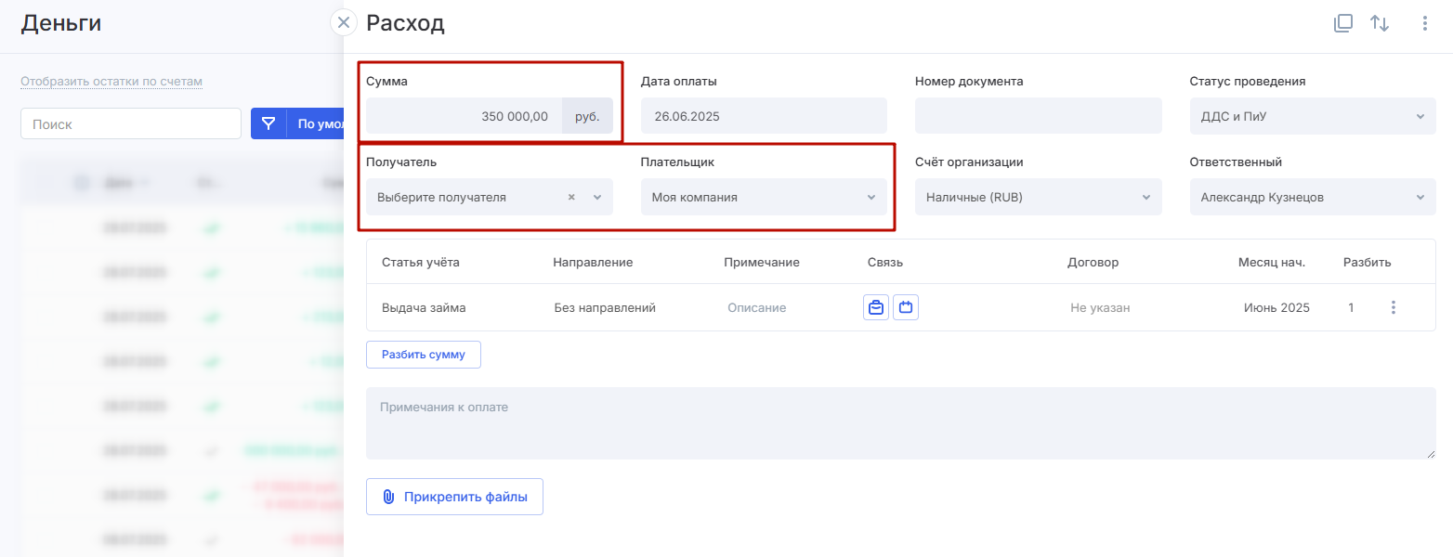Click the Прикрепить файлы button

(454, 497)
